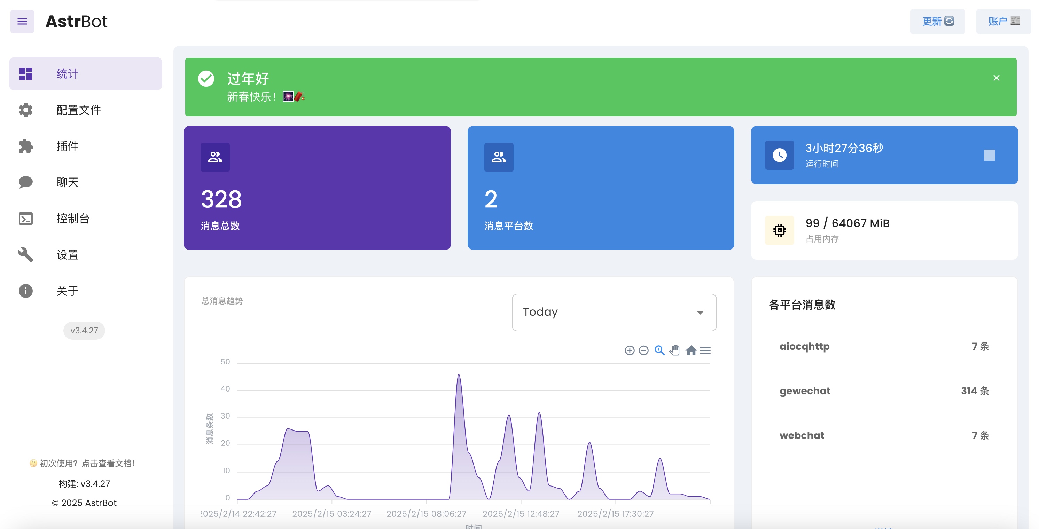
Task: Open the chart export hamburger menu
Action: (705, 350)
